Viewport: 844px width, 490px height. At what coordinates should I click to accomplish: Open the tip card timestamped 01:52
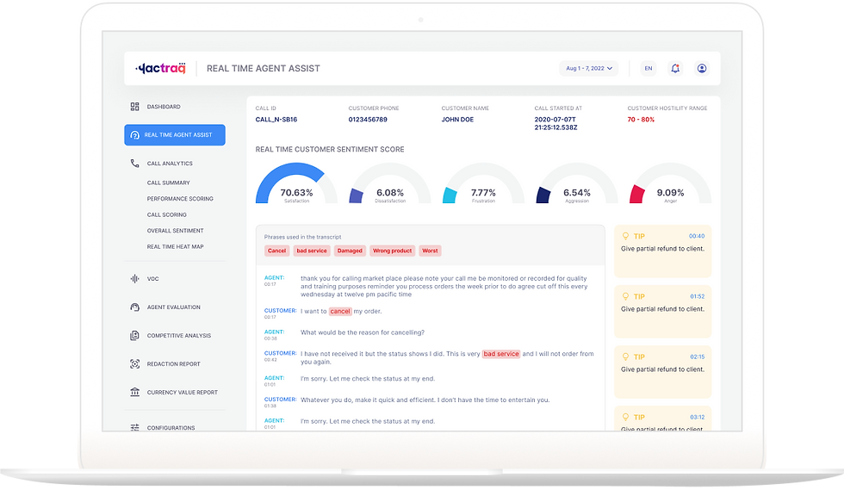pos(662,312)
